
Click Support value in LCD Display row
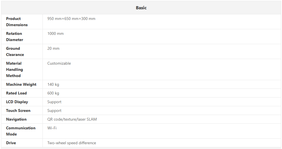[54, 102]
